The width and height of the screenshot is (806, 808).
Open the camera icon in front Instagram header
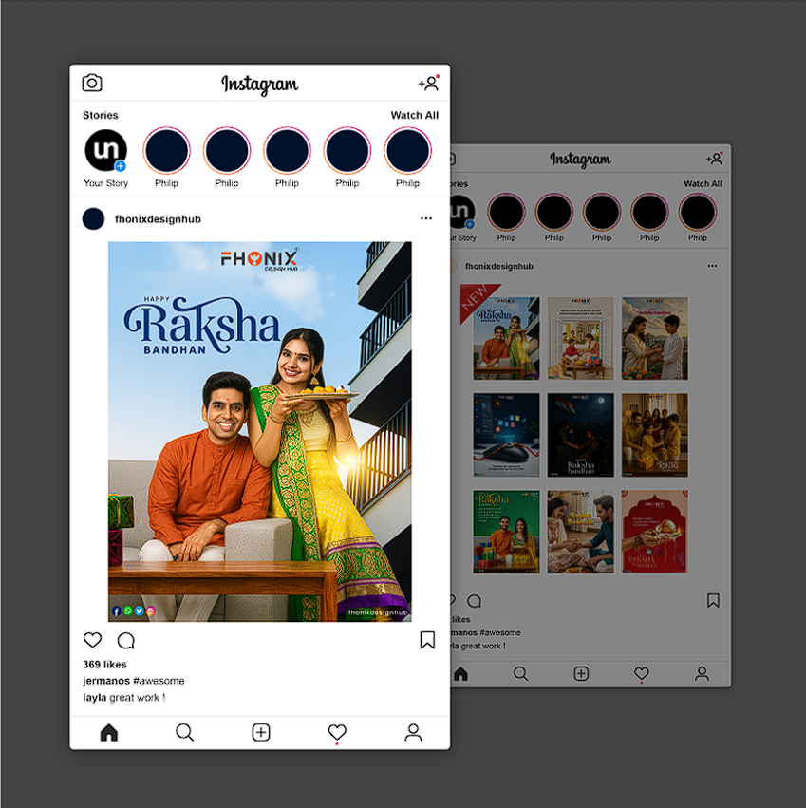point(92,84)
